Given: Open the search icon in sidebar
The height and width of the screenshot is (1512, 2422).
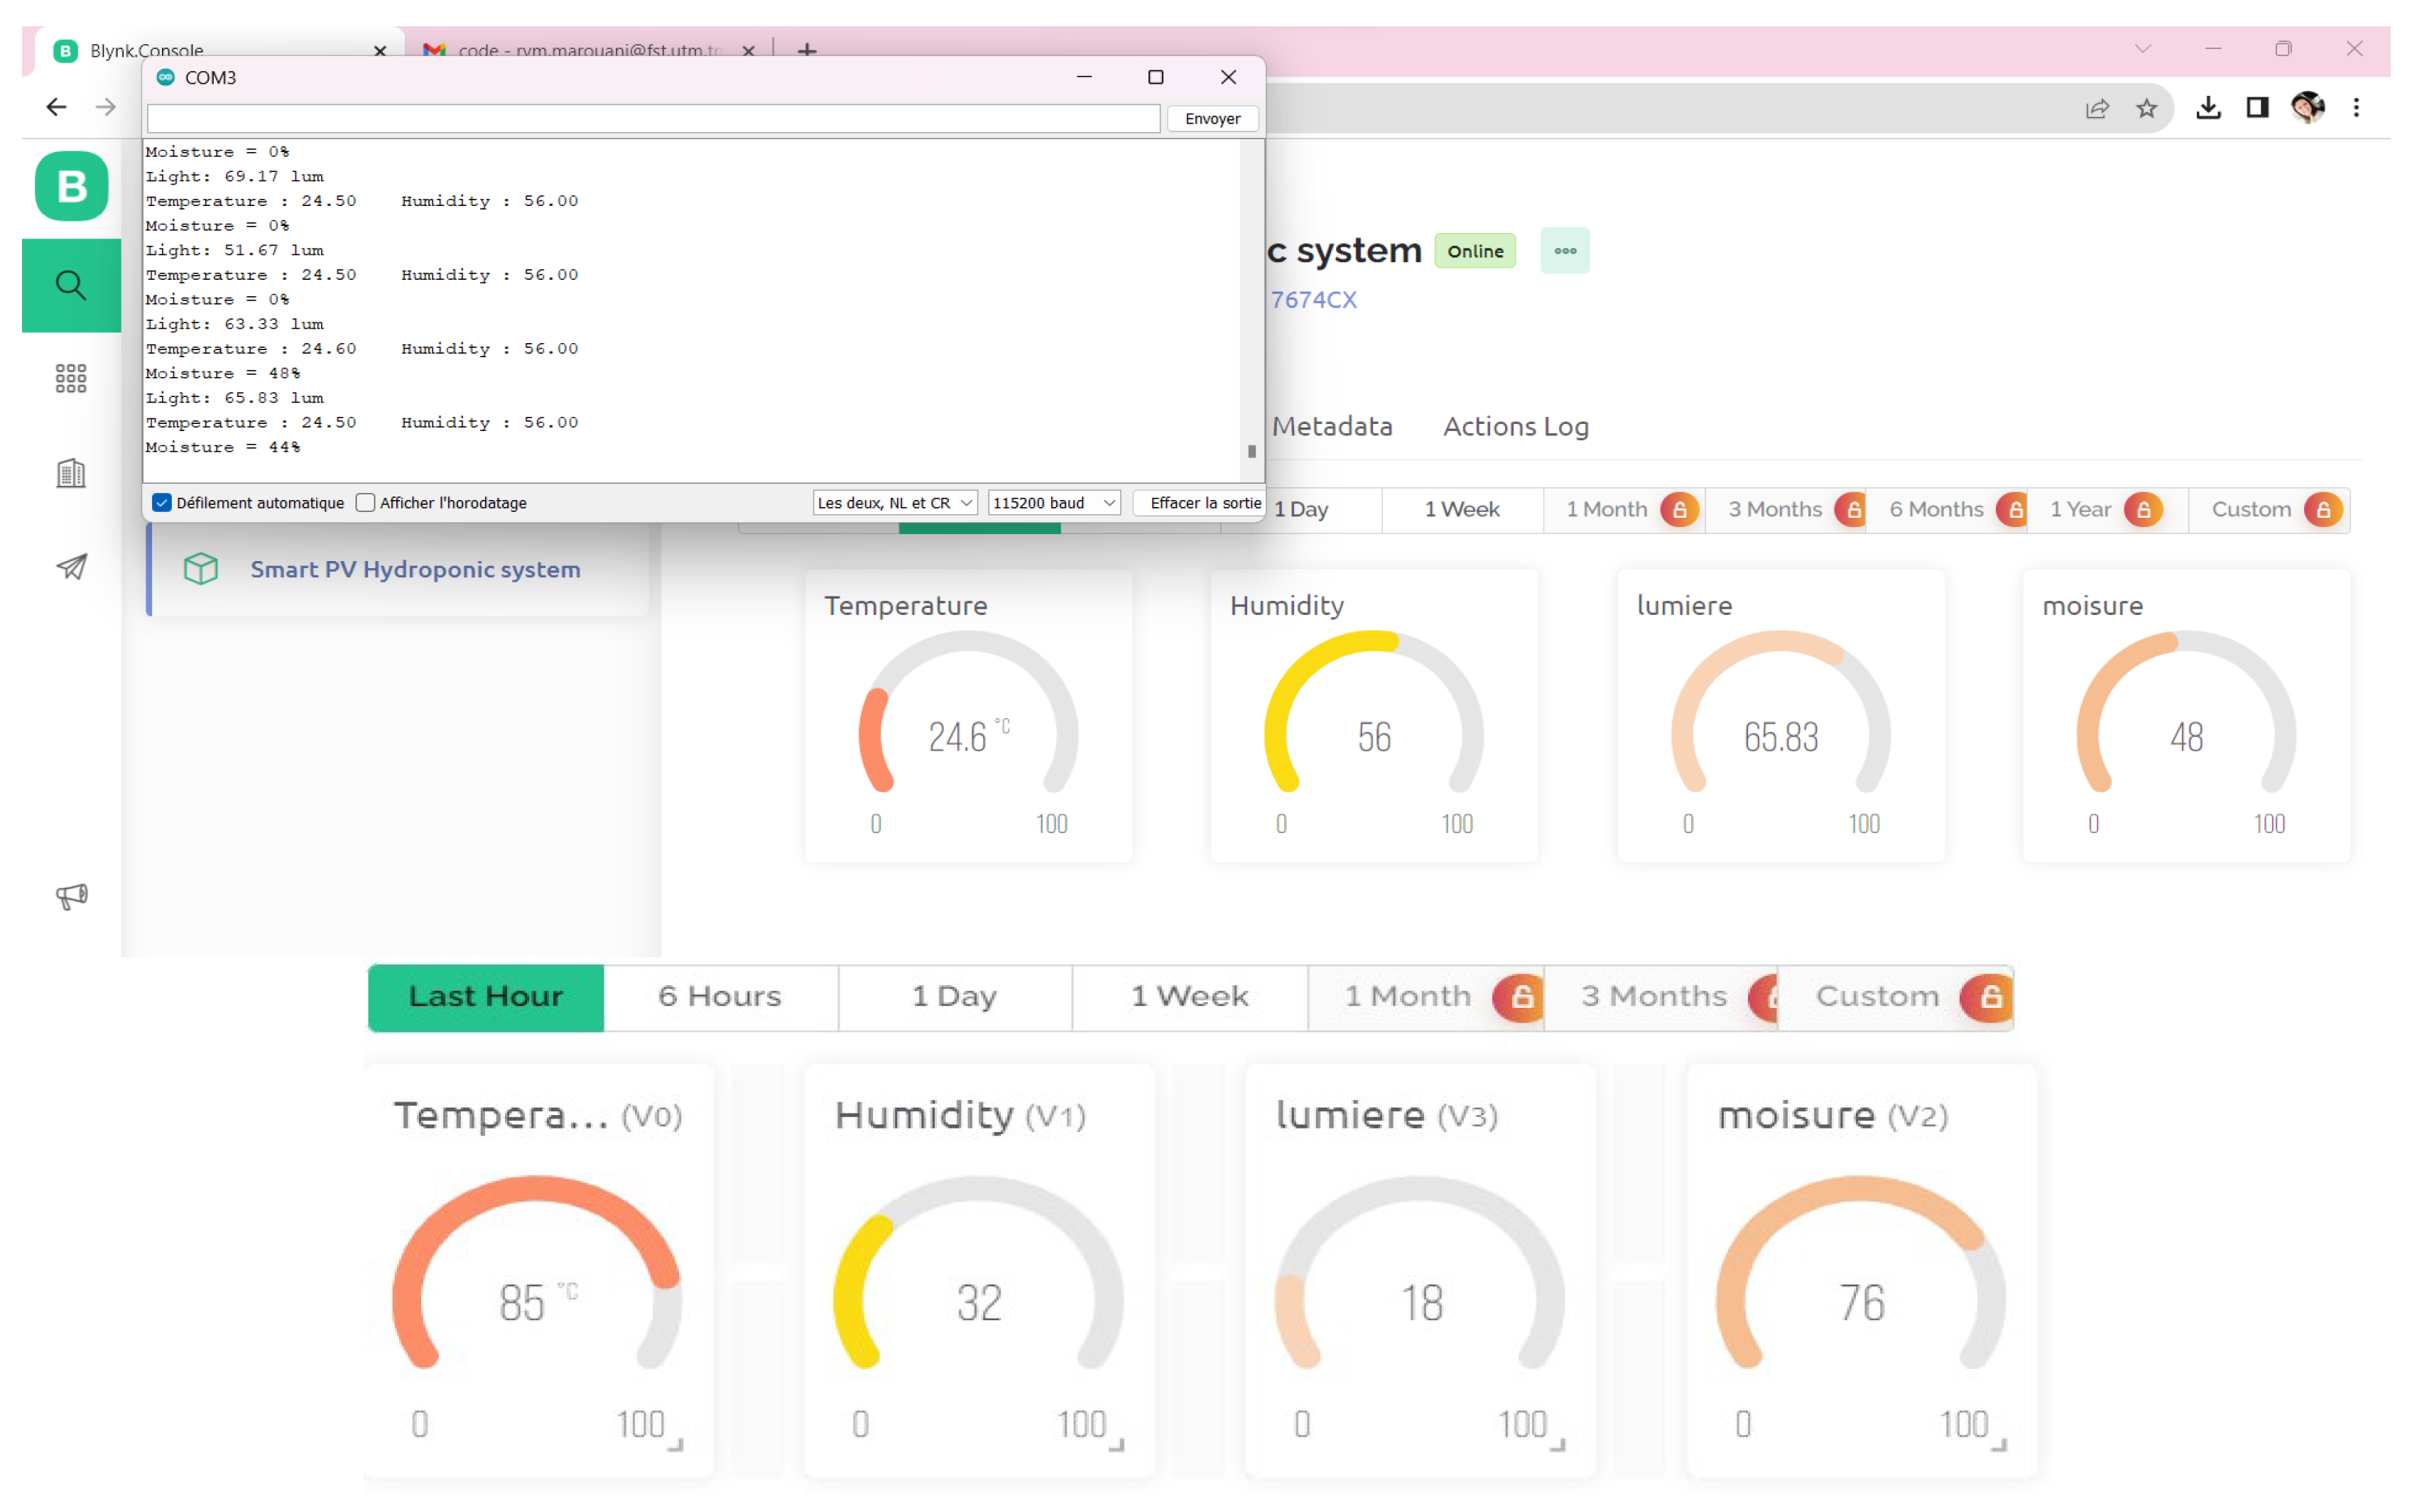Looking at the screenshot, I should click(71, 285).
